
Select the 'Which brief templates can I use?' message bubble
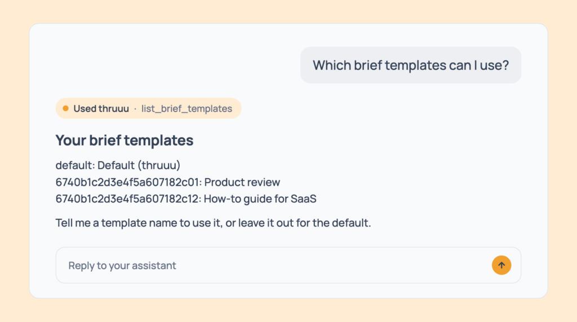click(411, 65)
